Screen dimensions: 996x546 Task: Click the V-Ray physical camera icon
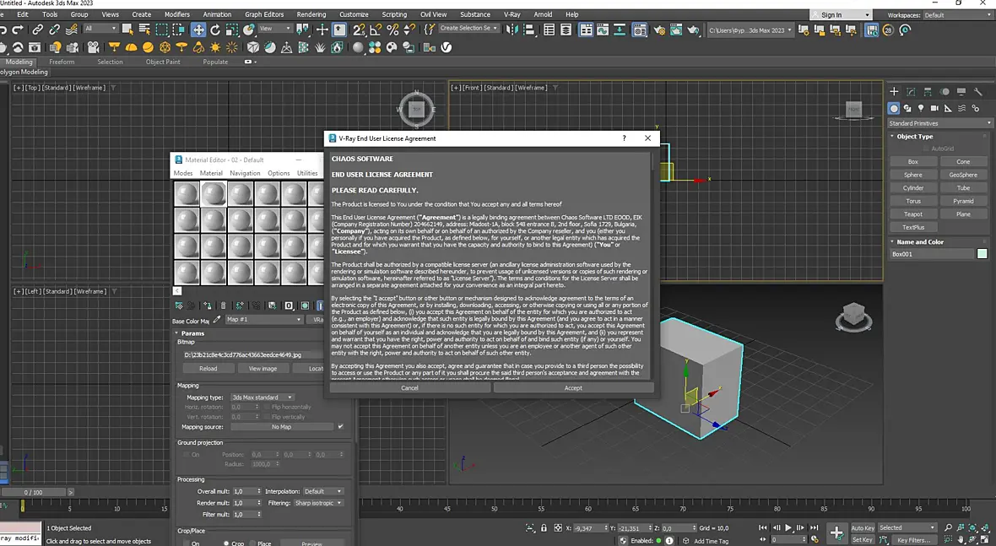(94, 47)
